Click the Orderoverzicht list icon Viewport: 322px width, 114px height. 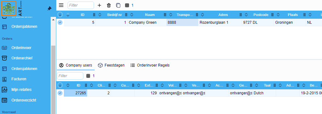point(4,100)
